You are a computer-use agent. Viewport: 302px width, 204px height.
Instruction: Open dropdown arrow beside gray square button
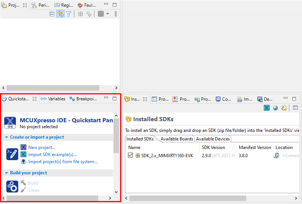point(107,14)
